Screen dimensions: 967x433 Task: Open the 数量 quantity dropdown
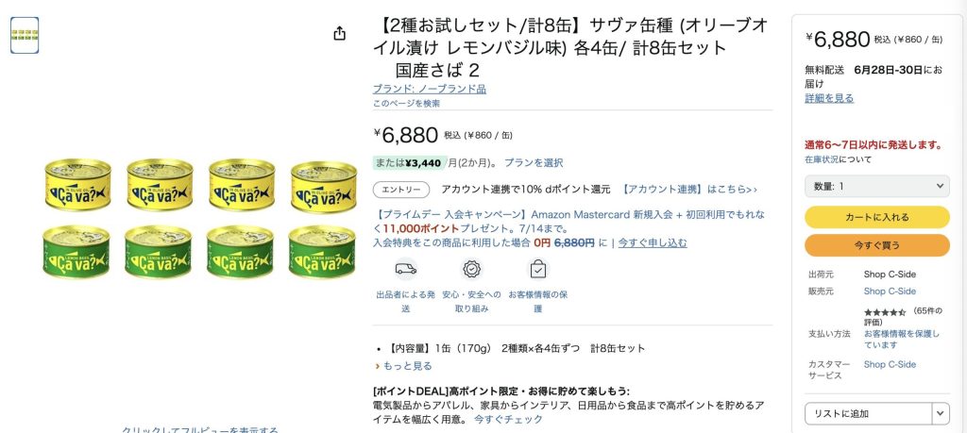coord(877,186)
